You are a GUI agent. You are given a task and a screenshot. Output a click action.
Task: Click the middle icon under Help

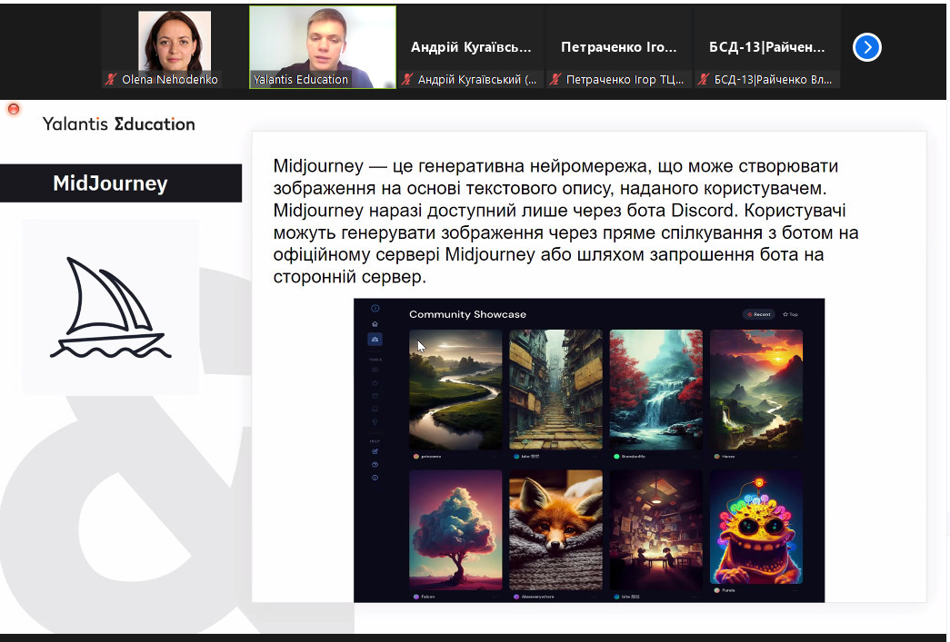(375, 465)
